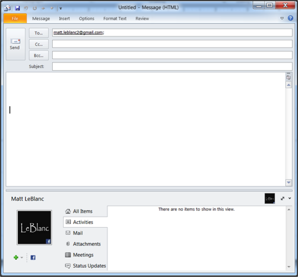Expand the dropdown arrow beside the green plus
Viewport: 298px width, 277px height.
click(x=22, y=258)
